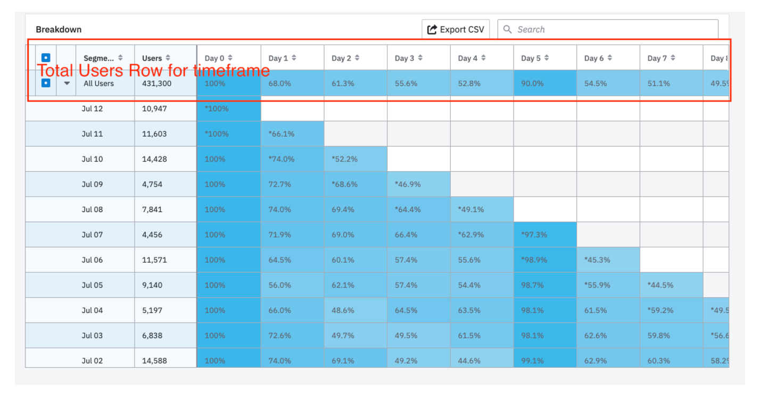Click the 90.0% Day 5 cell
The image size is (760, 405).
click(545, 83)
